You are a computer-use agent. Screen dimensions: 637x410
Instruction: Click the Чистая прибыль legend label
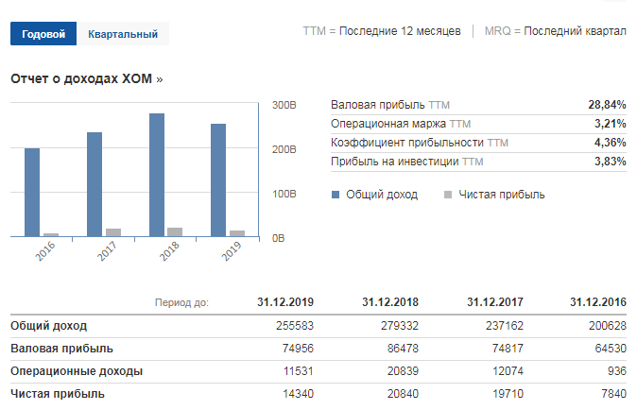502,195
